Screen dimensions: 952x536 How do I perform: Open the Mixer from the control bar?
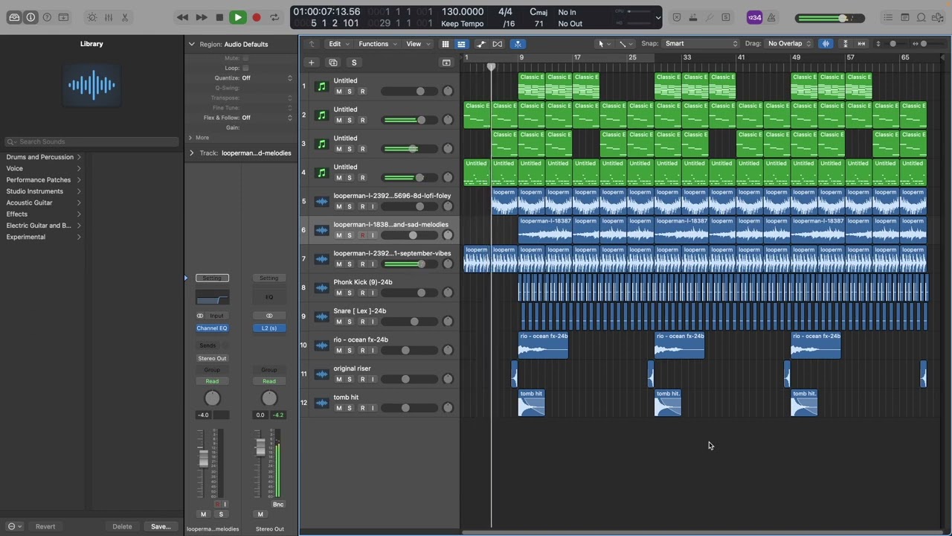point(108,17)
